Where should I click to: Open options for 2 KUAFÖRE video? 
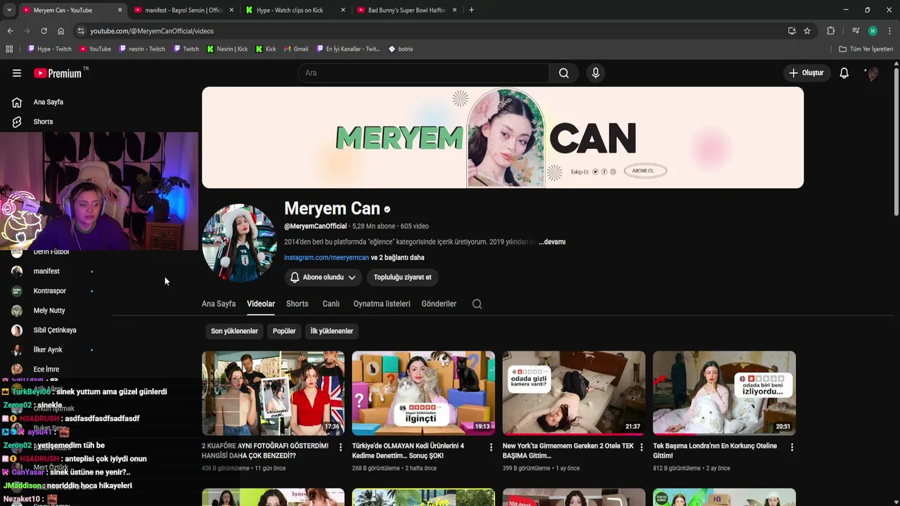[x=340, y=447]
